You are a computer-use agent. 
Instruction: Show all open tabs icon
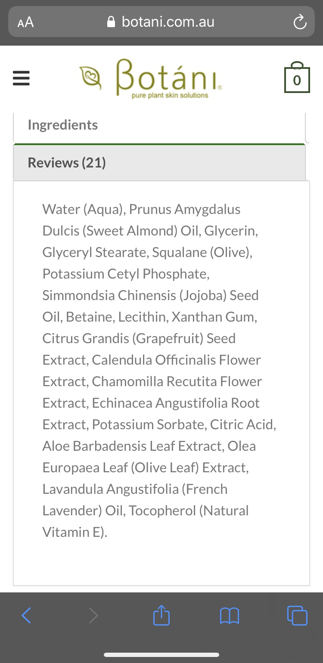pyautogui.click(x=297, y=615)
